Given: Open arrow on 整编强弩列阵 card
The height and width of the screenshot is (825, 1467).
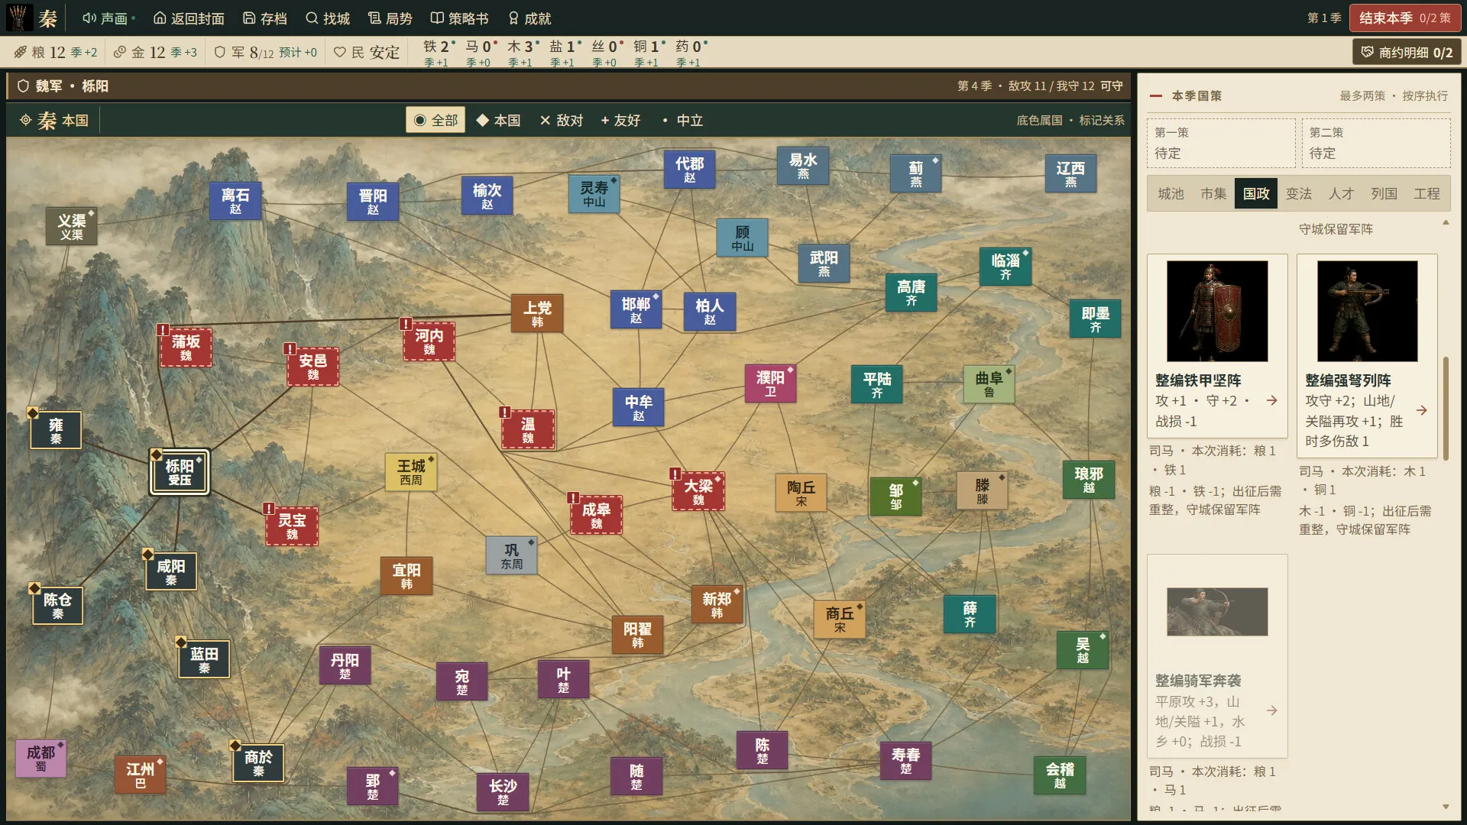Looking at the screenshot, I should pyautogui.click(x=1422, y=410).
